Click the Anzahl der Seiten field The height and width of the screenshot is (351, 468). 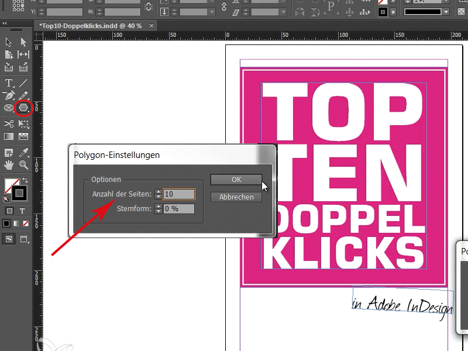point(179,194)
